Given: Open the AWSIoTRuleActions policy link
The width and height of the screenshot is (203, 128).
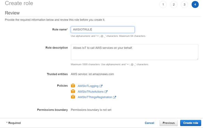Looking at the screenshot, I should [91, 92].
